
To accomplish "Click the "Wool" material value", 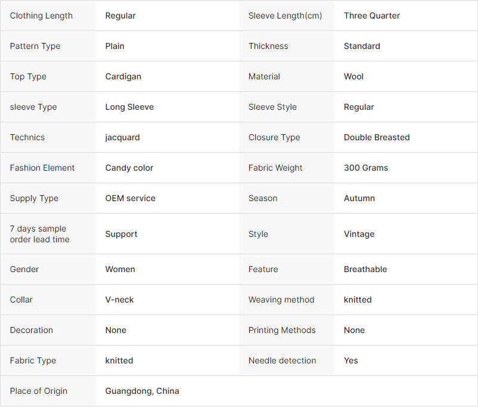I will click(353, 76).
